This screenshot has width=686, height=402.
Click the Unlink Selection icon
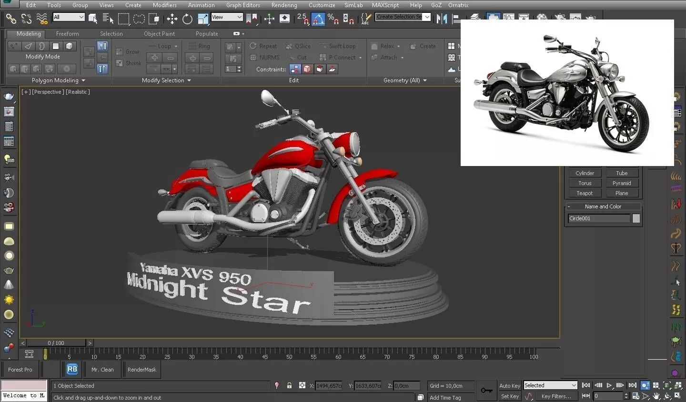26,19
